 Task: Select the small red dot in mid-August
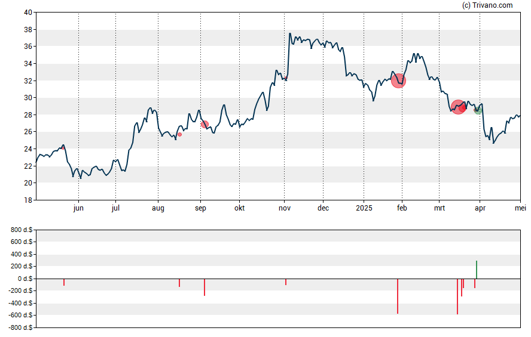tap(180, 134)
